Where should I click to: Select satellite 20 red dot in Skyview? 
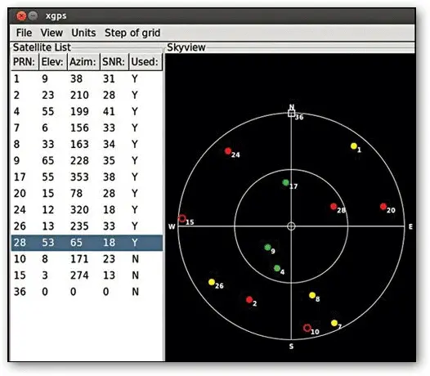tap(383, 206)
